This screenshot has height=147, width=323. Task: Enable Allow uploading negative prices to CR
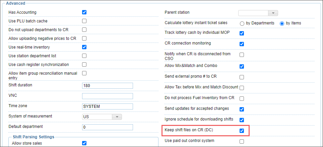(x=84, y=38)
